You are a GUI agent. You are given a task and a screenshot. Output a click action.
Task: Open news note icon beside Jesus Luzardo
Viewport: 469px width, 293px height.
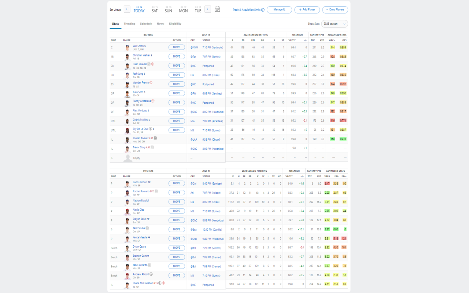pos(149,265)
